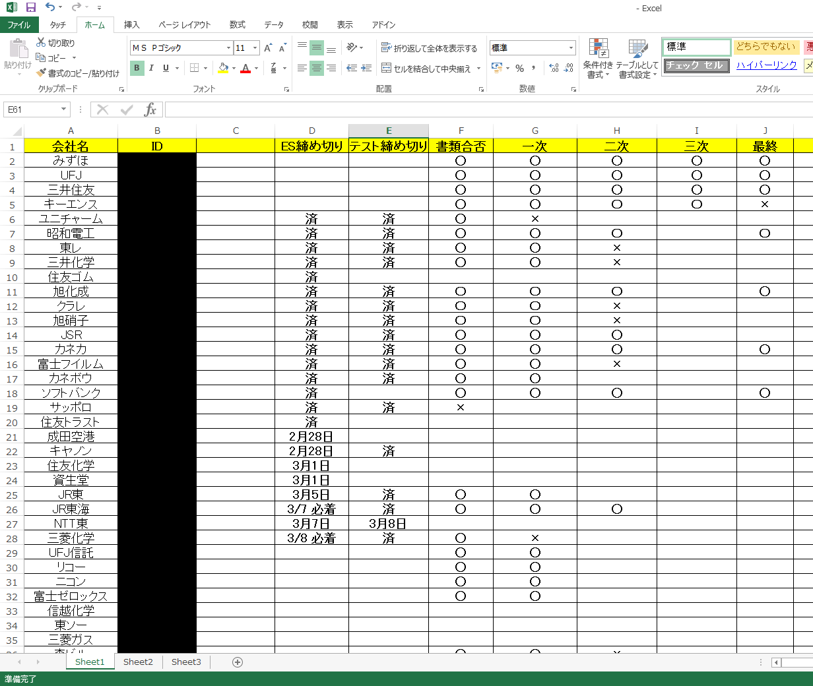This screenshot has height=686, width=813.
Task: Open the Sheet2 worksheet tab
Action: pos(138,662)
